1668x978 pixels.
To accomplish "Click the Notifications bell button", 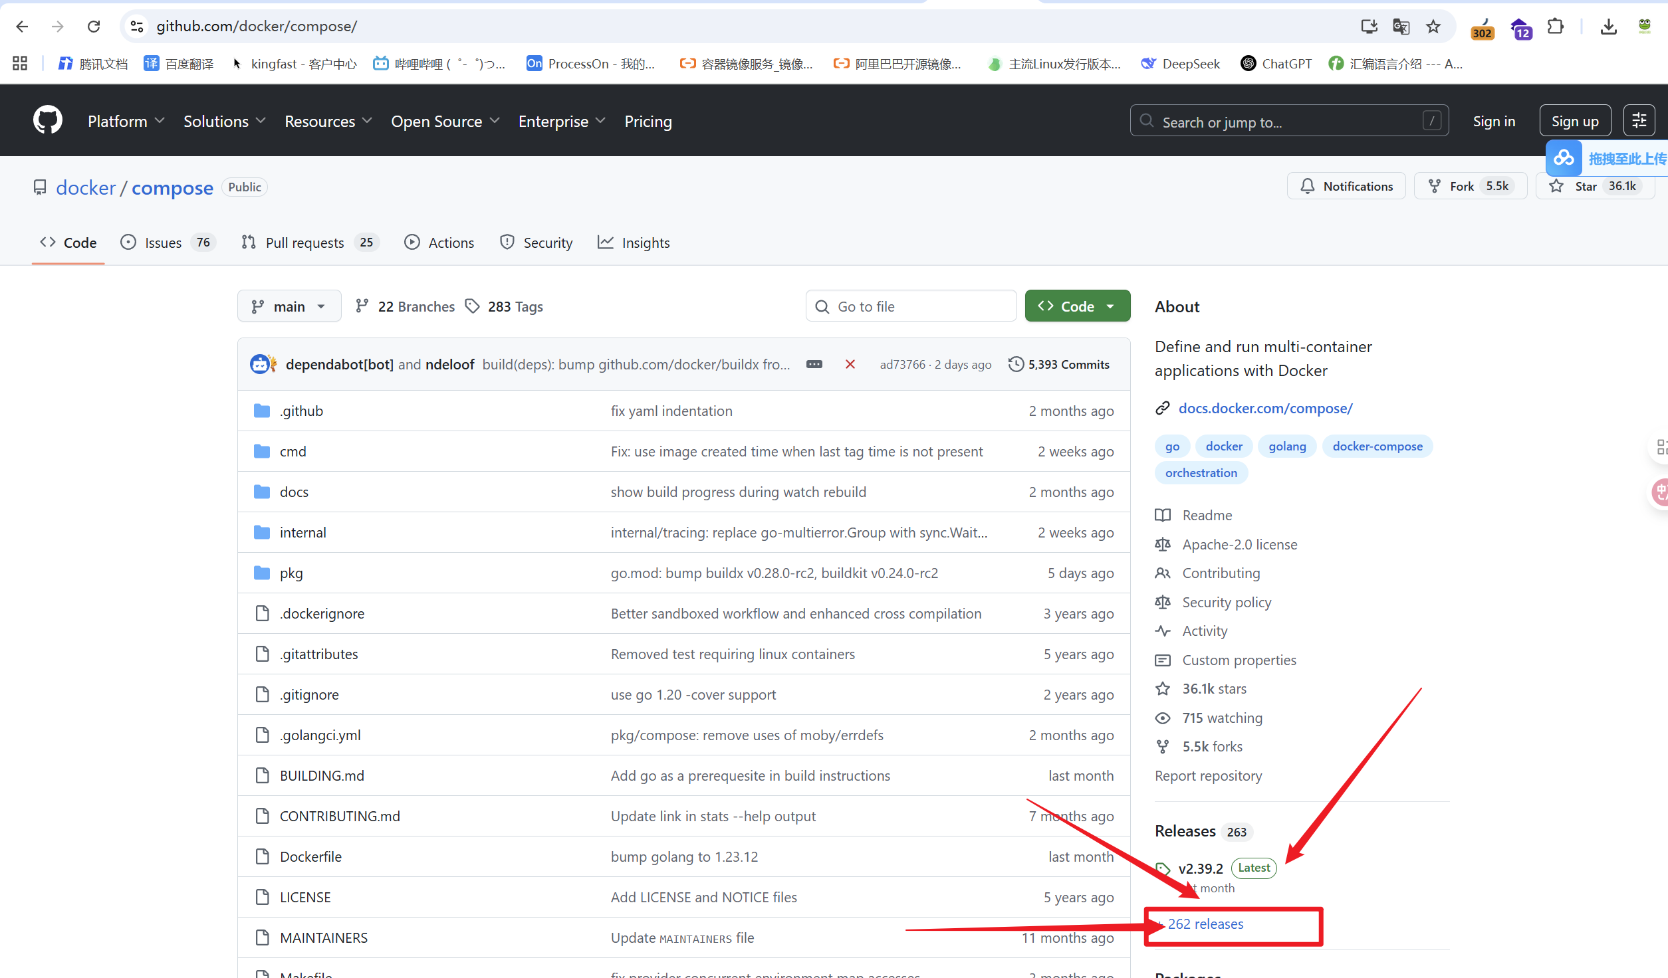I will point(1346,186).
